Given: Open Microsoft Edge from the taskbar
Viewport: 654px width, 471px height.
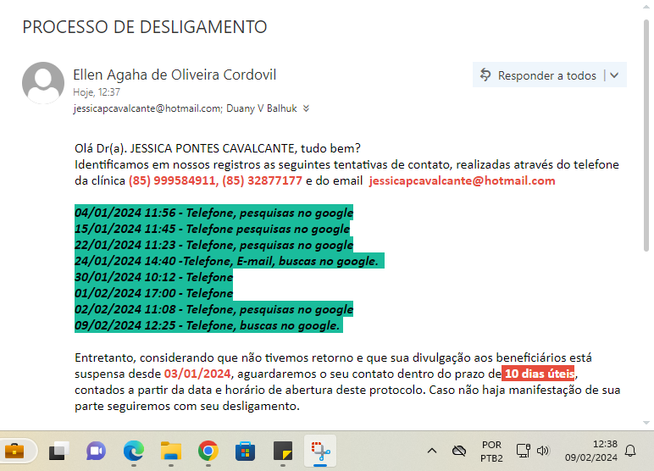Looking at the screenshot, I should pyautogui.click(x=134, y=450).
